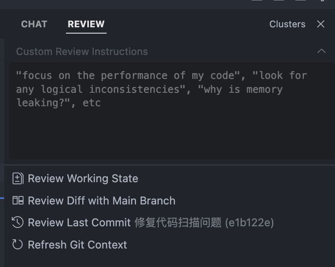Image resolution: width=335 pixels, height=267 pixels.
Task: Start a Review Working State review
Action: pos(83,178)
